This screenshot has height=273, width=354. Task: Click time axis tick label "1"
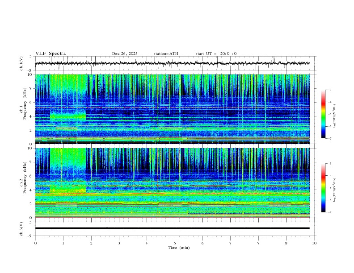(63, 243)
